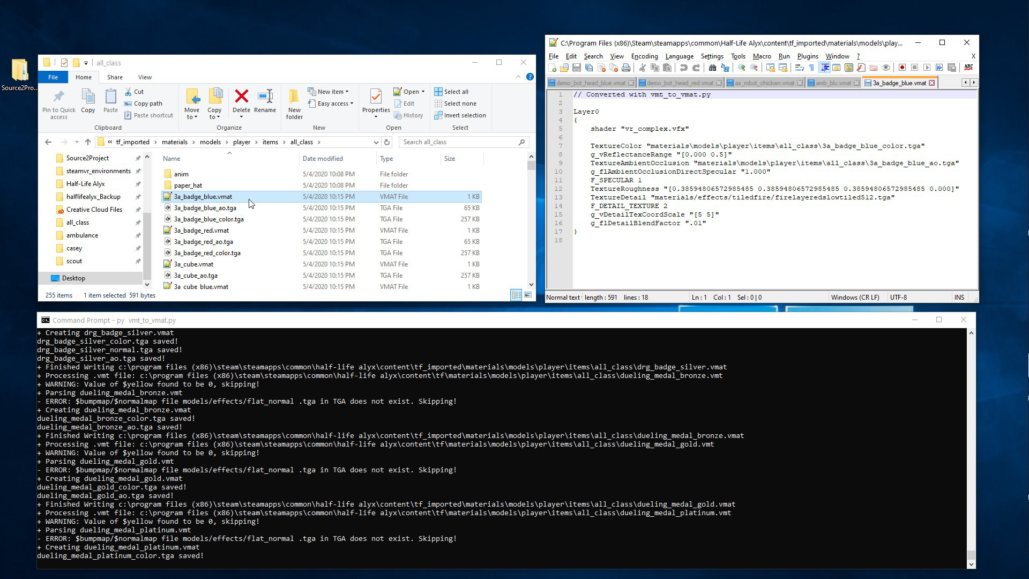Toggle the Show All Characters pilcrow icon

click(x=811, y=68)
